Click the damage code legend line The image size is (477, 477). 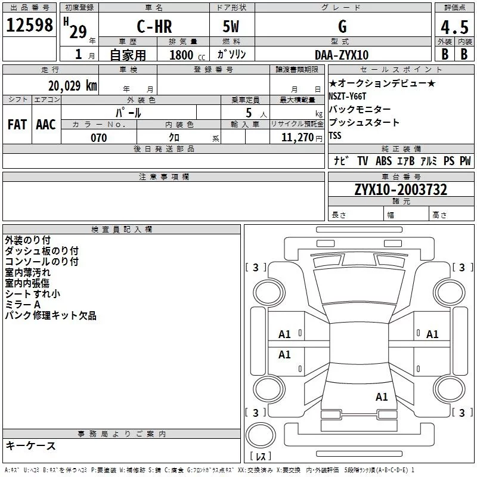coord(209,470)
